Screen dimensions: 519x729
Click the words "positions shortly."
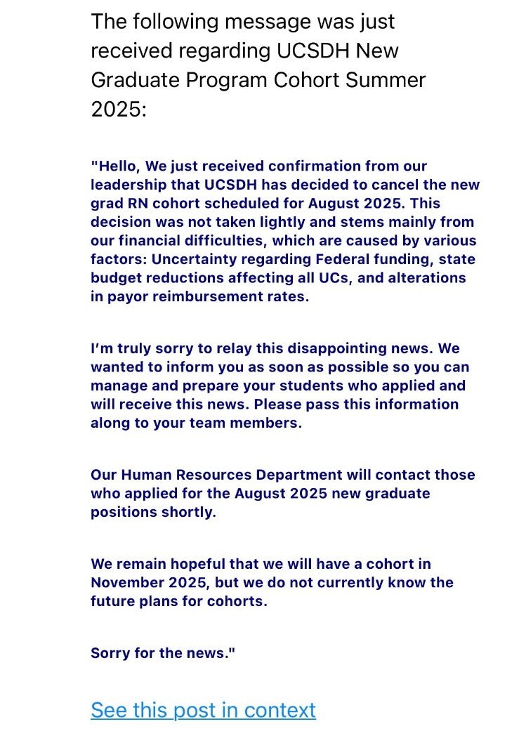(x=154, y=513)
